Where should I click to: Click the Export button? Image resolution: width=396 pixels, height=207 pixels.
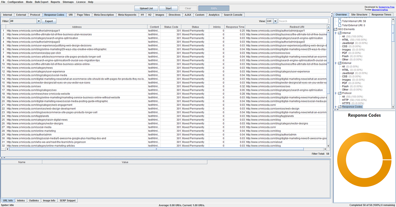(x=49, y=21)
